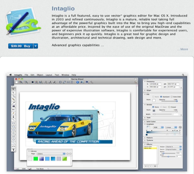
Task: Open the gradient Linear type dropdown
Action: (171, 127)
